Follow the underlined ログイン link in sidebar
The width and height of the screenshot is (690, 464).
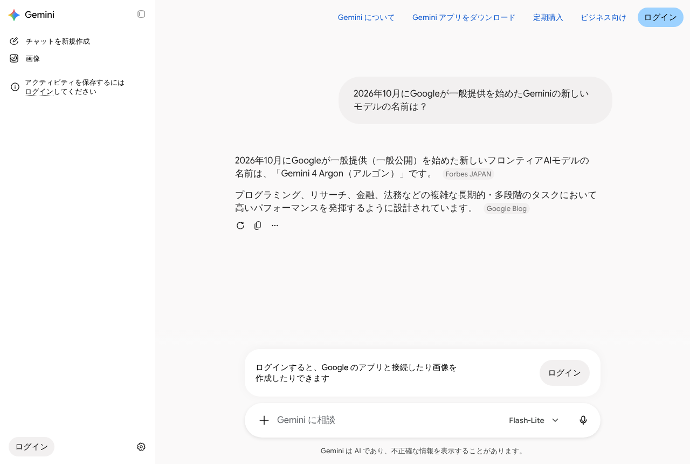tap(39, 92)
